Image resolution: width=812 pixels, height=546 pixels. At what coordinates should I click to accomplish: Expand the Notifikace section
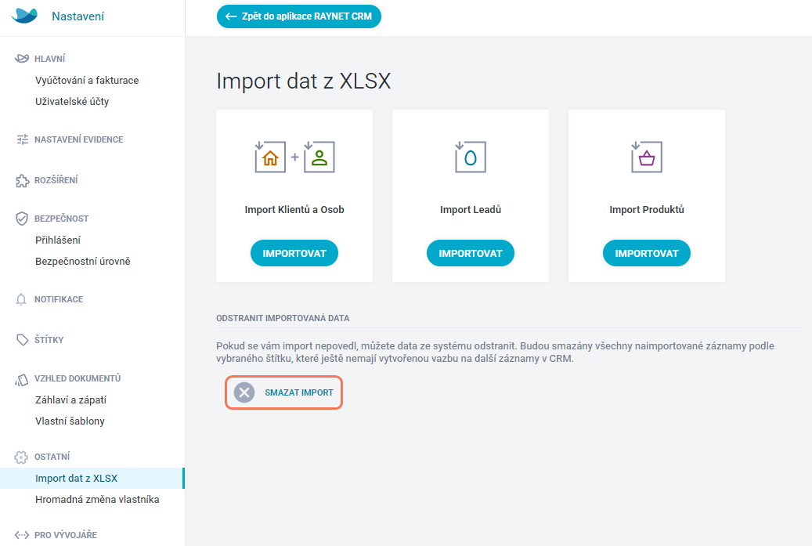pyautogui.click(x=59, y=299)
